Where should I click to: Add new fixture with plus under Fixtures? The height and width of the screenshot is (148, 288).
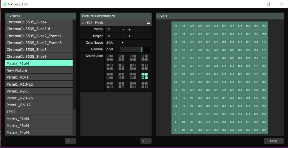[x=68, y=141]
